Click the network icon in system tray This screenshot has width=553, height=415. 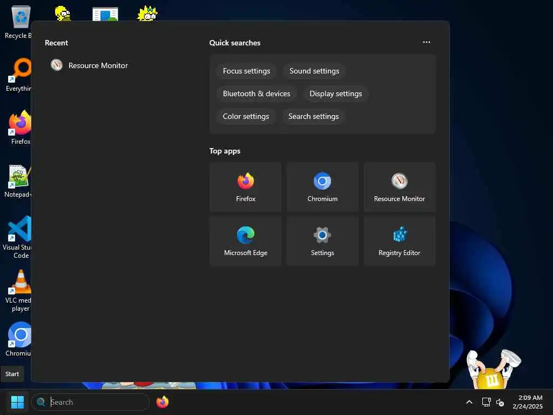[487, 402]
